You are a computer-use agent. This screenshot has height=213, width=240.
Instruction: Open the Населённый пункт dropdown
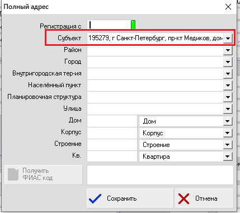228,86
